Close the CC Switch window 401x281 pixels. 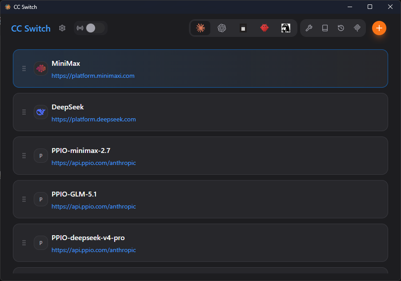[390, 7]
